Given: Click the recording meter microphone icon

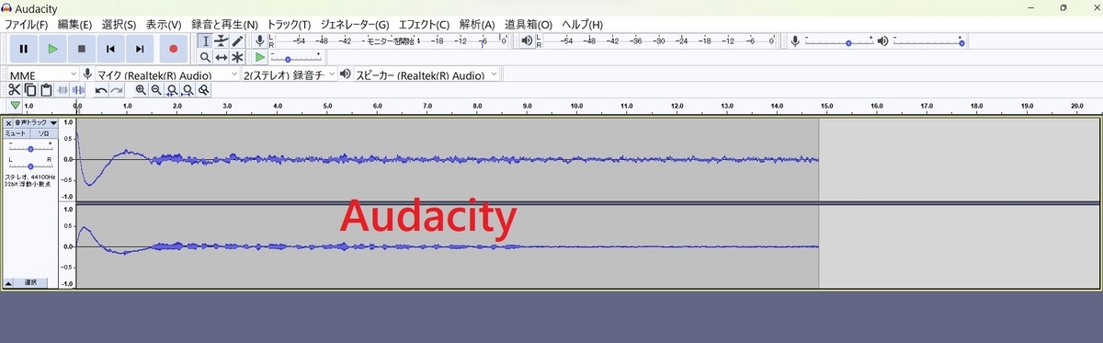Looking at the screenshot, I should click(x=260, y=41).
